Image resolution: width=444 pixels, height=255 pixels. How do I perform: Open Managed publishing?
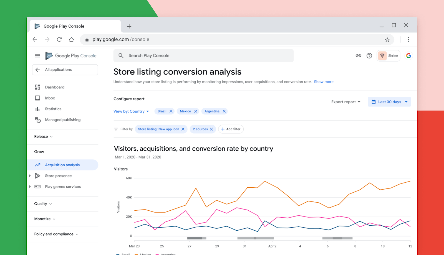click(63, 119)
